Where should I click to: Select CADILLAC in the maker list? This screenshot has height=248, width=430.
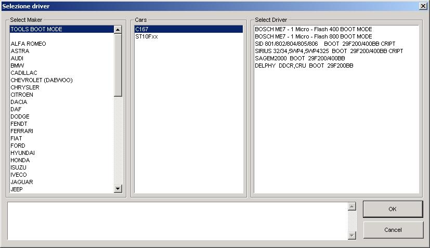[62, 73]
